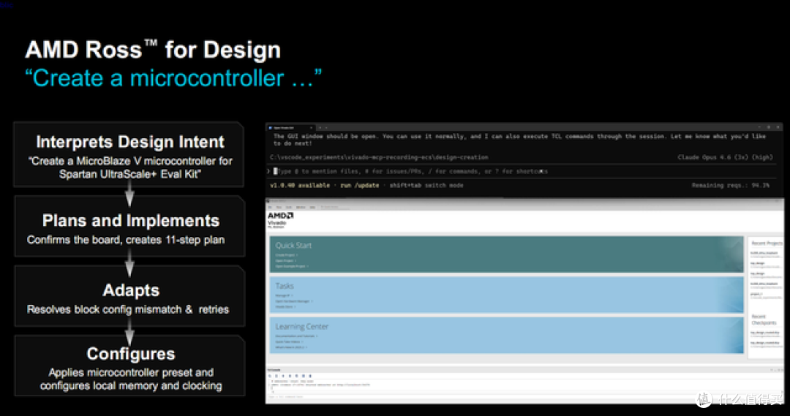Click the 'Adapts' heading
The height and width of the screenshot is (416, 790).
131,290
